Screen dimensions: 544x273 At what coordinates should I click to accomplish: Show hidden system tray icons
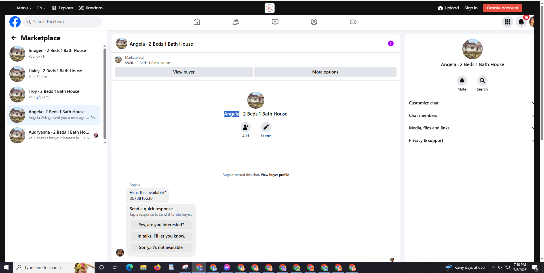coord(494,267)
